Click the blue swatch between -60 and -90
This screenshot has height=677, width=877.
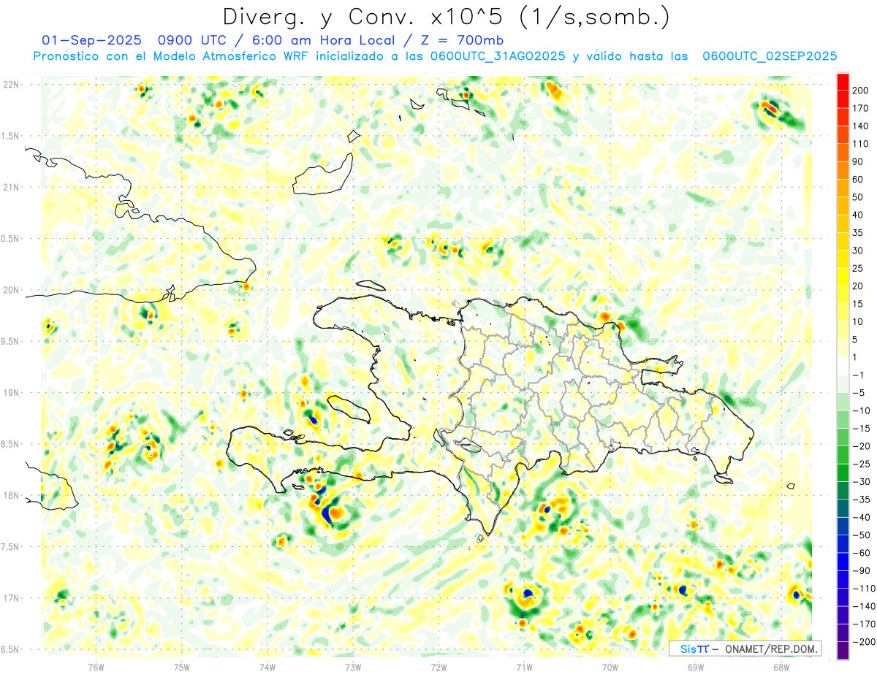[843, 562]
